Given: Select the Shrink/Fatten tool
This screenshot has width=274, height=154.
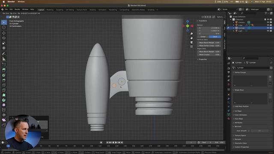Looking at the screenshot, I should click(4, 115).
